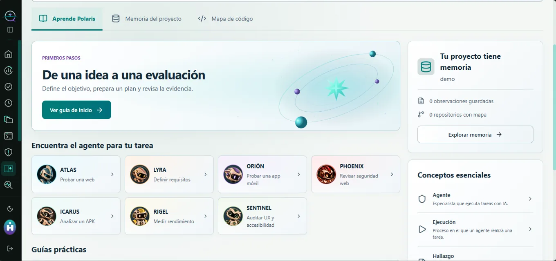
Task: Click the LYRA agent avatar
Action: (x=140, y=174)
